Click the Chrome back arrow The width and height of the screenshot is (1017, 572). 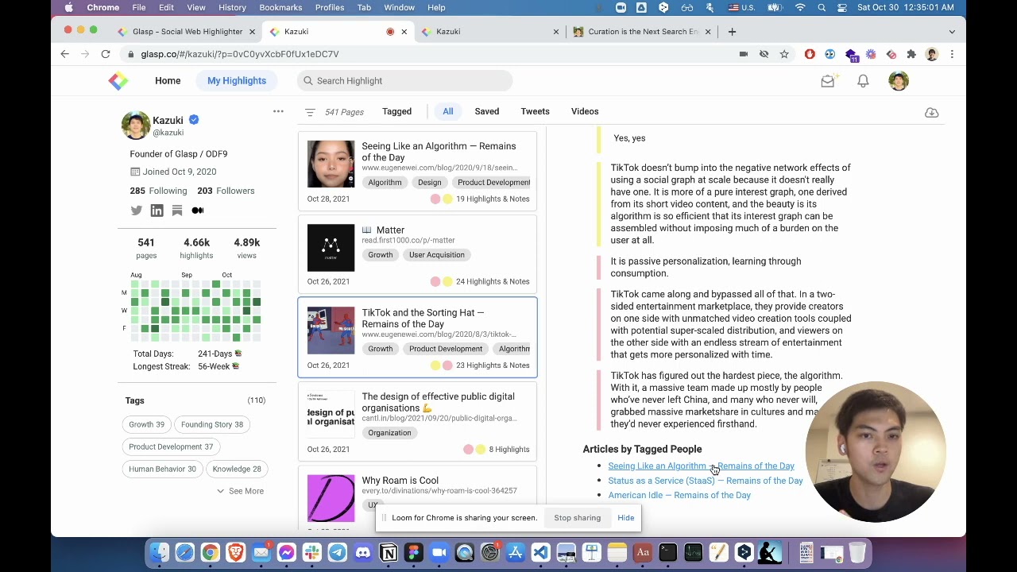[65, 54]
